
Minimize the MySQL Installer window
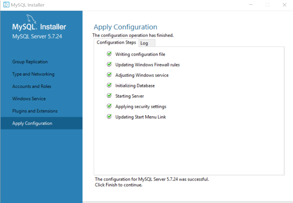coord(251,5)
